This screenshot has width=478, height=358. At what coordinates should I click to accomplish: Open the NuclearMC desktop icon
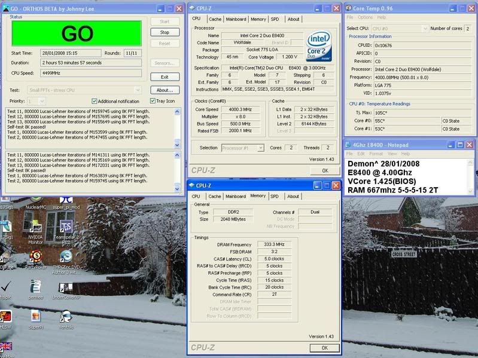[36, 204]
